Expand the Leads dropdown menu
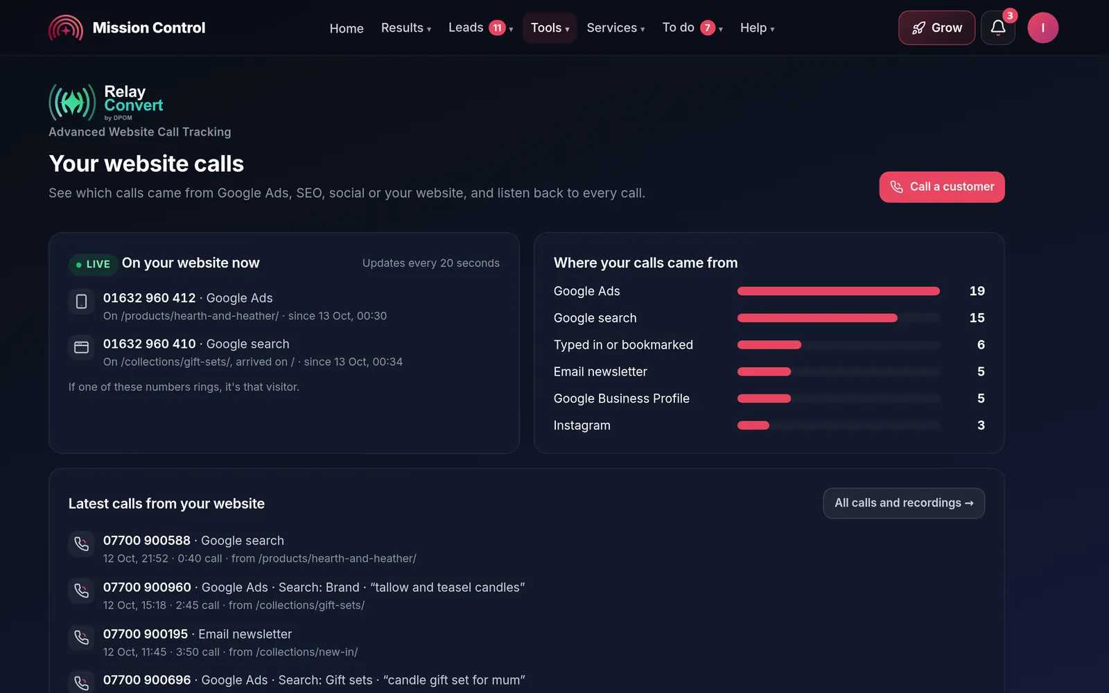Viewport: 1109px width, 693px height. point(480,28)
